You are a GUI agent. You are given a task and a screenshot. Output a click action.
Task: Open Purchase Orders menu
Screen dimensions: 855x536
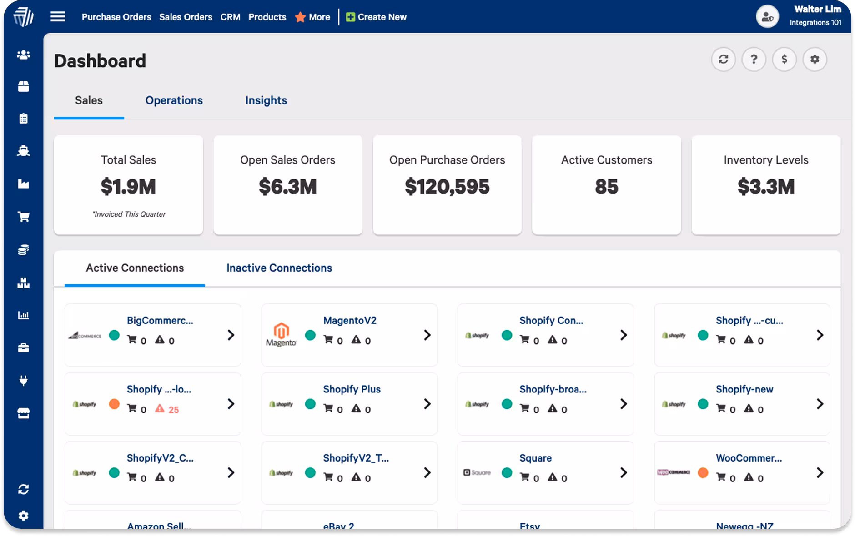(x=116, y=17)
